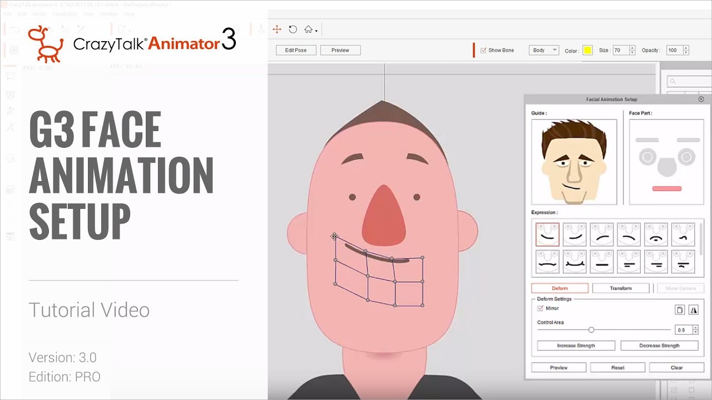Image resolution: width=712 pixels, height=400 pixels.
Task: Click the copy icon in Deform Settings
Action: tap(679, 310)
